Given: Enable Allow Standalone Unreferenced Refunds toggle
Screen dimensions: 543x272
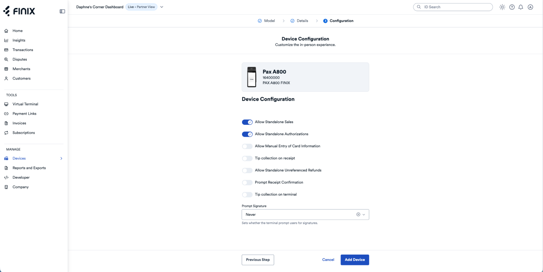Looking at the screenshot, I should (247, 170).
